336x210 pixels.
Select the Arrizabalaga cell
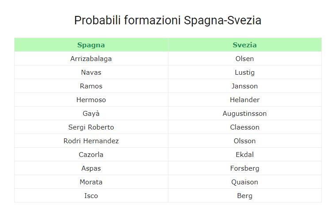click(x=91, y=59)
